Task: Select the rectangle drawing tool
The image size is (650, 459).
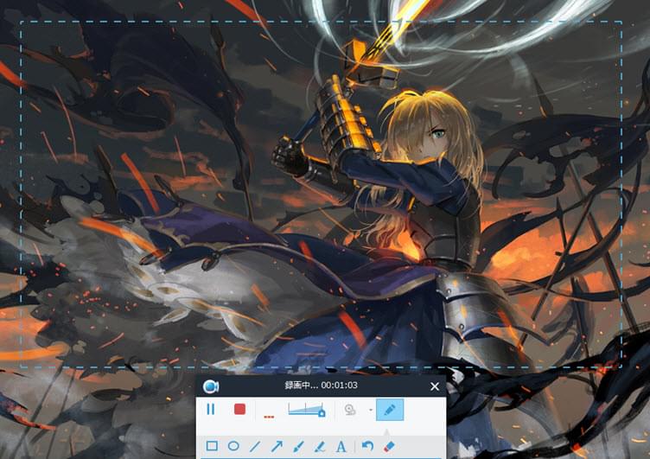Action: point(212,446)
